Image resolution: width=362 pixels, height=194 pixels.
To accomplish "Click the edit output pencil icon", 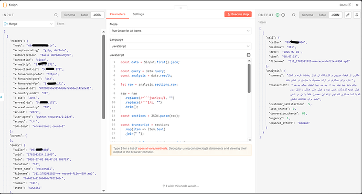I will 348,15.
